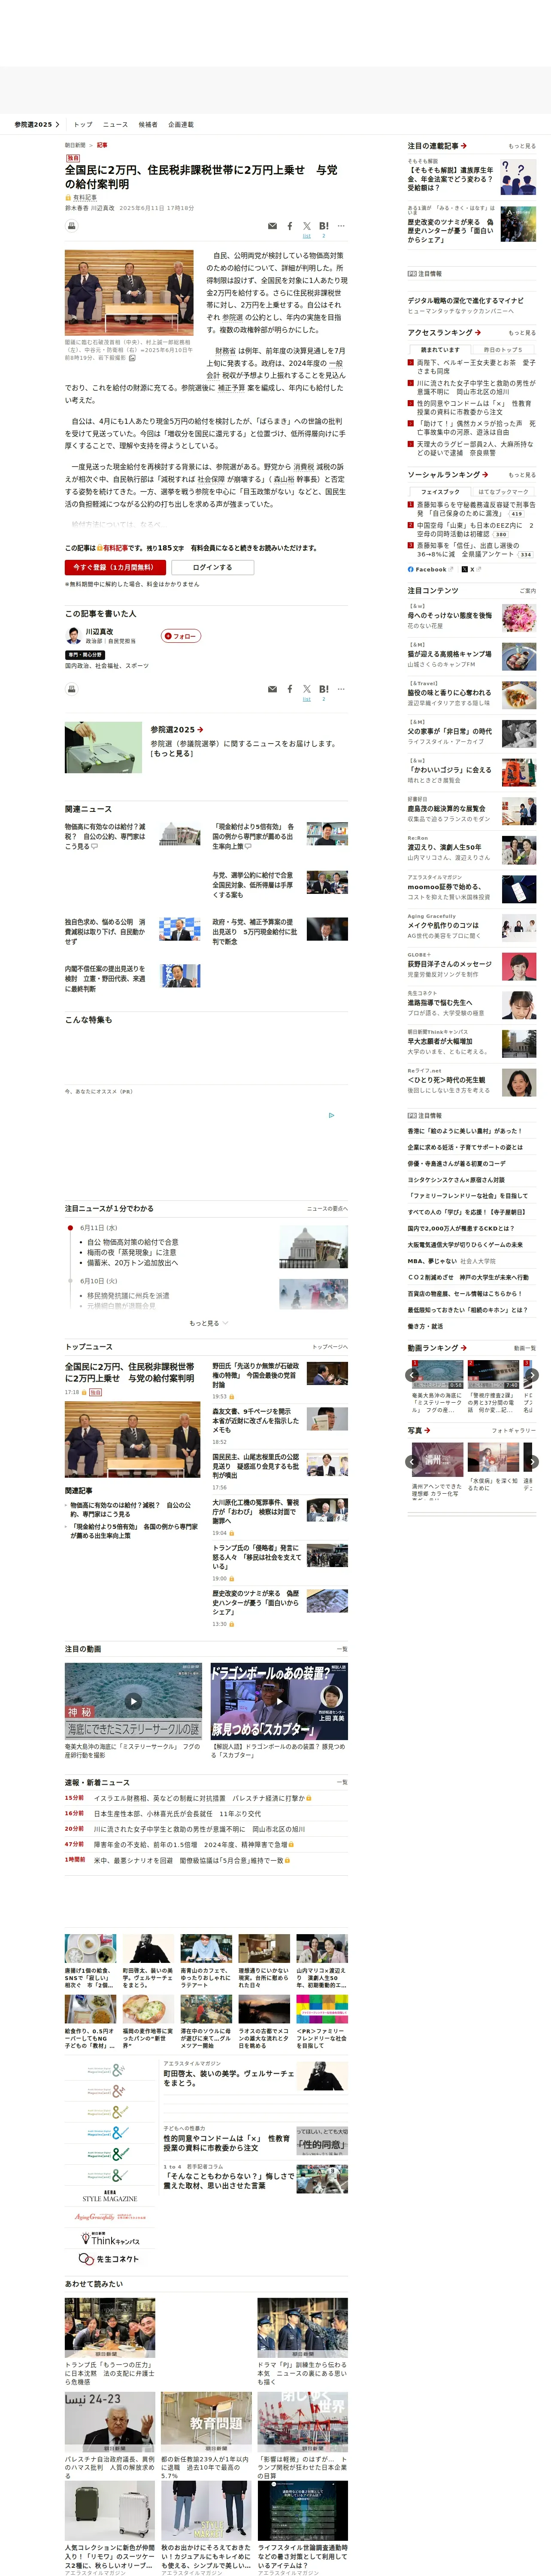Screen dimensions: 551x2576
Task: Open トランプ氏の「侵略者」発言に headline
Action: [x=256, y=1557]
